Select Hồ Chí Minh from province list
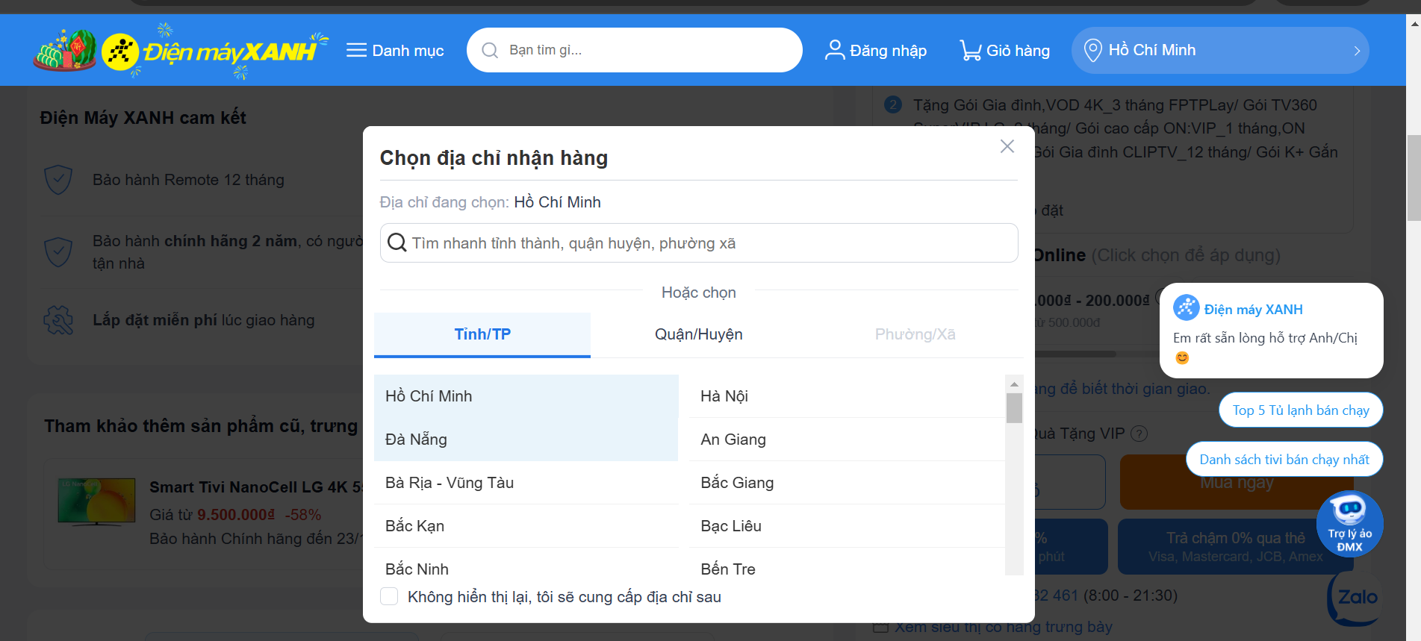This screenshot has height=641, width=1421. 526,396
